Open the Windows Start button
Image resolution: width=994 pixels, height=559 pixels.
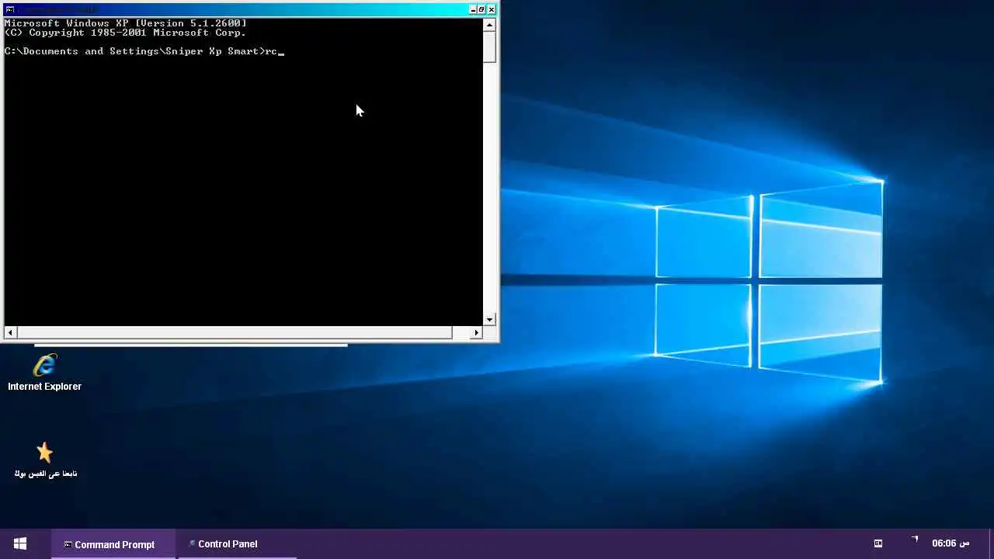[20, 543]
